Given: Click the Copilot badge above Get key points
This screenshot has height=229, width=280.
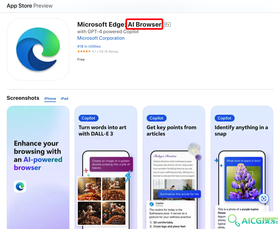Looking at the screenshot, I should (156, 118).
